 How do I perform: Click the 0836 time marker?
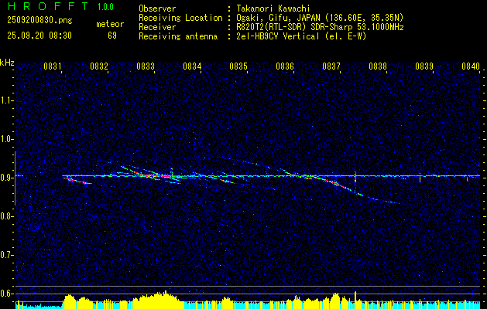tap(285, 66)
